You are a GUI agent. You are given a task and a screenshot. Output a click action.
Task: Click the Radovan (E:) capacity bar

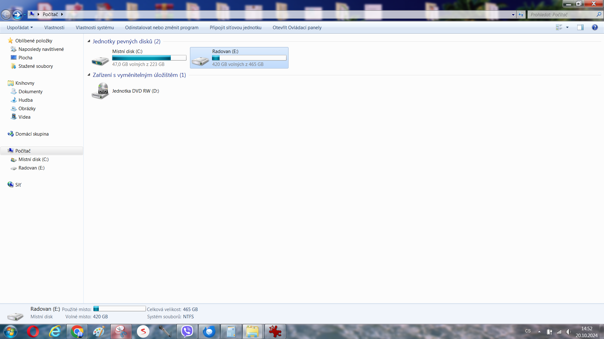pos(249,58)
